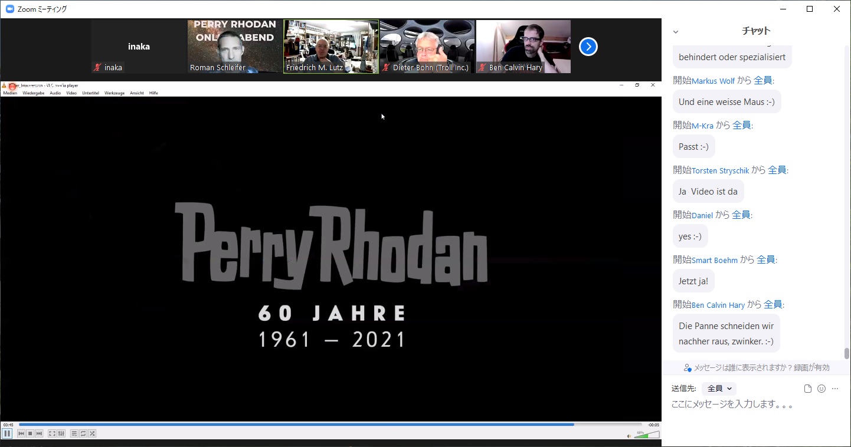
Task: Mute VLC audio via speaker icon
Action: (629, 436)
